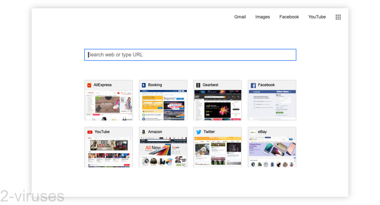The image size is (380, 205).
Task: Click the YouTube play-button favicon on its tile
Action: pos(89,132)
